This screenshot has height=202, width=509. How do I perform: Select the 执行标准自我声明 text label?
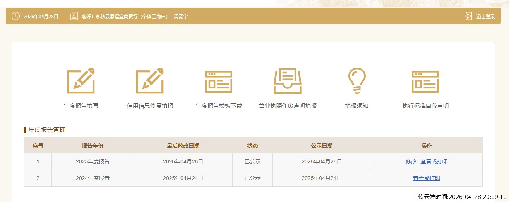pyautogui.click(x=425, y=106)
